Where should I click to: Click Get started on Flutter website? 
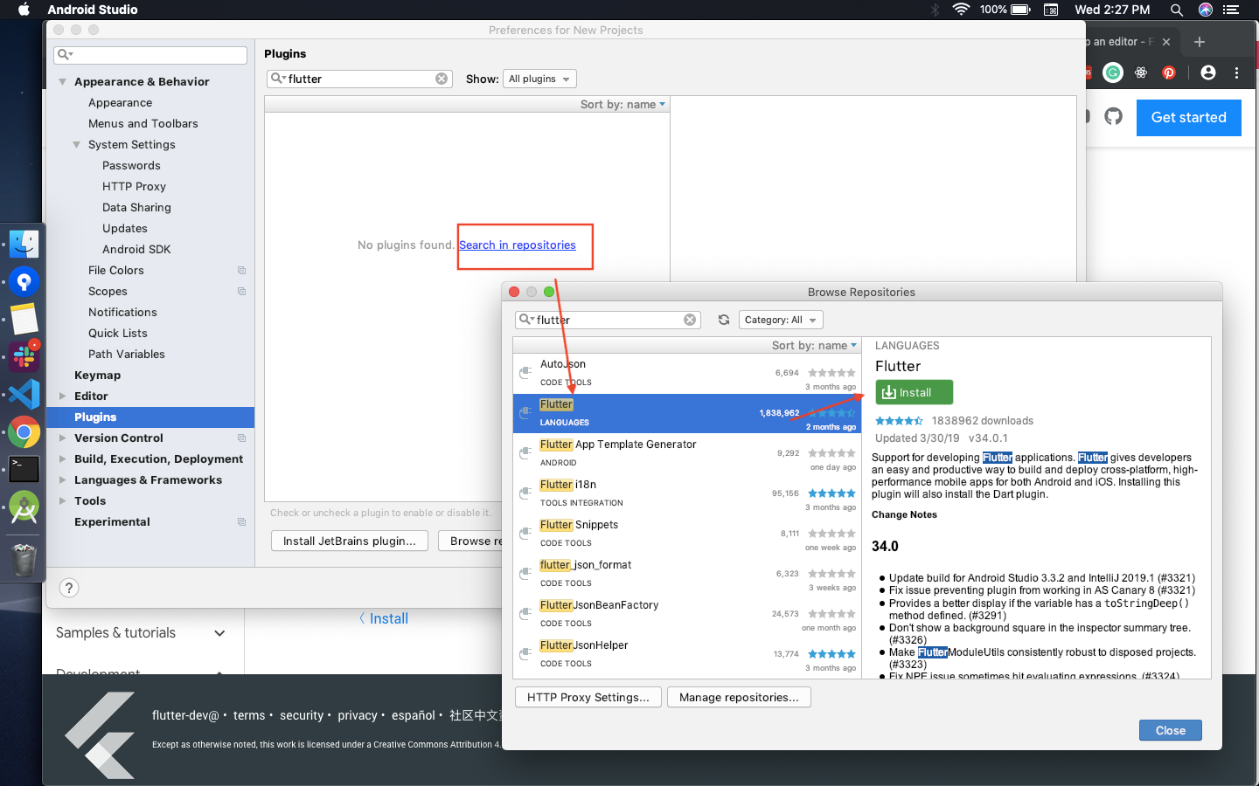[1188, 118]
